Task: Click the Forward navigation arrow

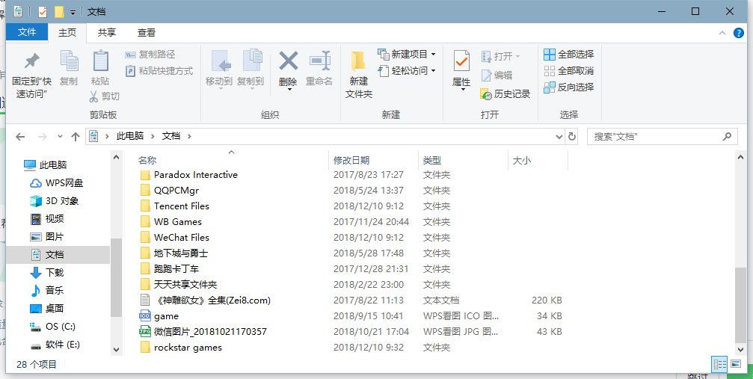Action: click(43, 136)
